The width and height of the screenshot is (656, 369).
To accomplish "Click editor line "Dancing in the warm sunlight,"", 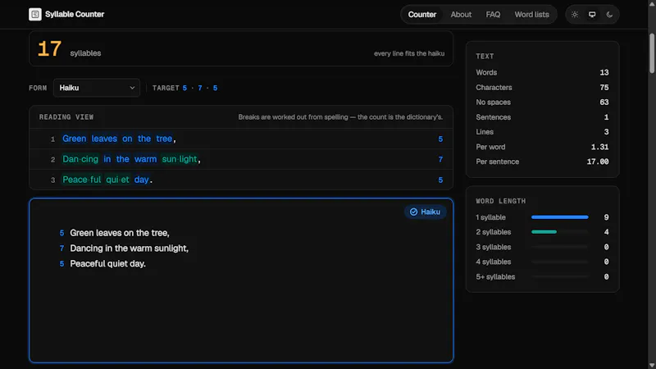I will coord(130,248).
